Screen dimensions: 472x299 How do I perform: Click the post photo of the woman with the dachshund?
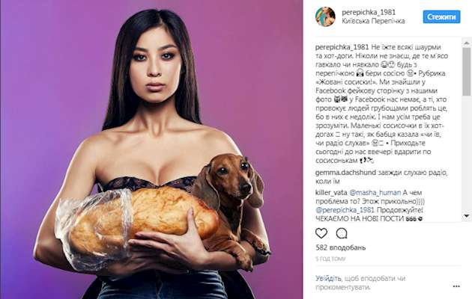pos(151,149)
